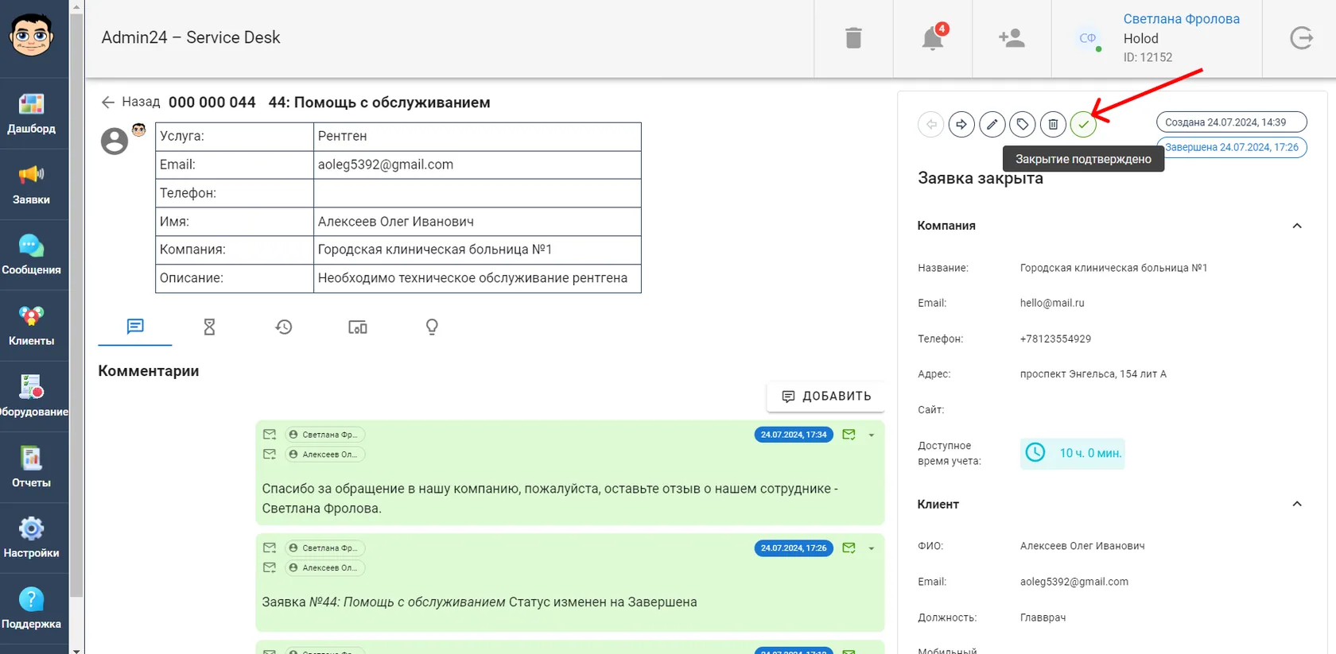Click the green closure confirmed checkmark
Viewport: 1336px width, 654px height.
(1083, 124)
